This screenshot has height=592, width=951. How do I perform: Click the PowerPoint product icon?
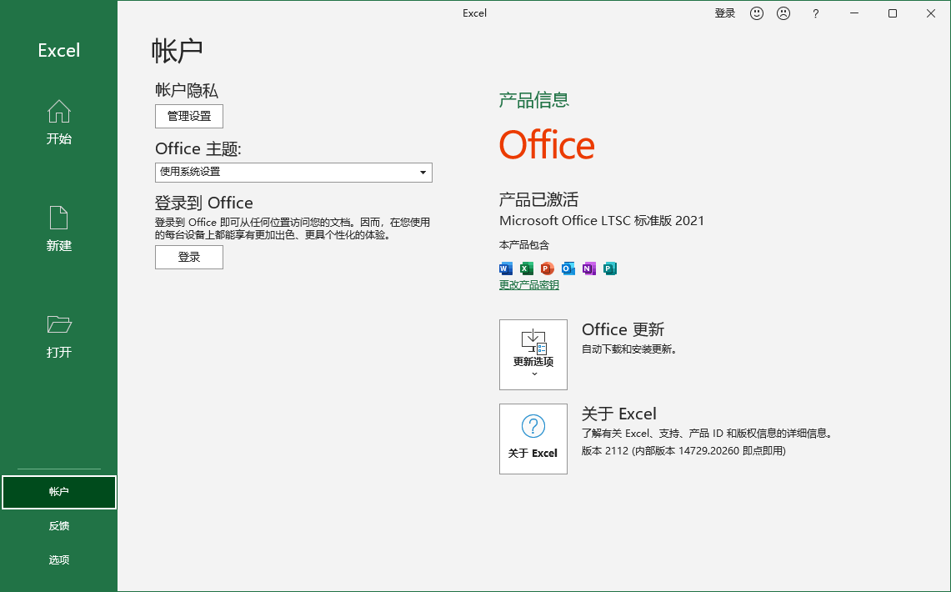(547, 268)
